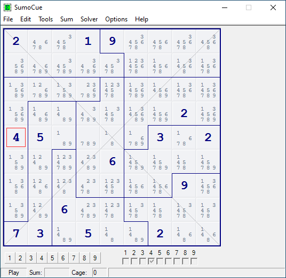Select the center grid cell with candidates 1 8
This screenshot has height=278, width=286.
tap(112, 137)
